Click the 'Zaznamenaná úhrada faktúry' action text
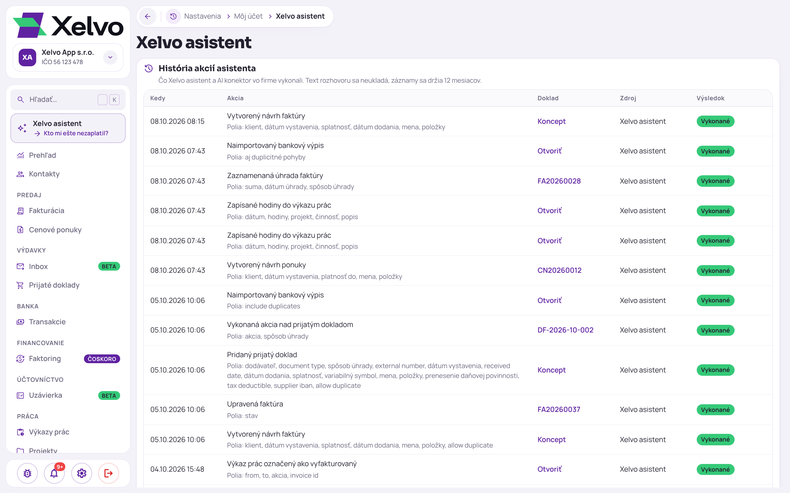The width and height of the screenshot is (790, 493). click(275, 175)
